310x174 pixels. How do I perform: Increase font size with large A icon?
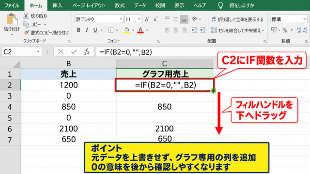point(147,19)
